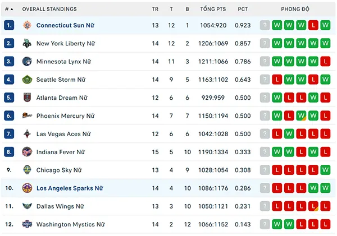Click the upcoming match '?' icon for Seattle Storm

point(265,80)
